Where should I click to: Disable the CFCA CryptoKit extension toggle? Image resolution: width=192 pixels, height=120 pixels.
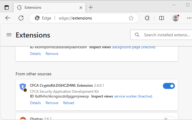click(169, 86)
